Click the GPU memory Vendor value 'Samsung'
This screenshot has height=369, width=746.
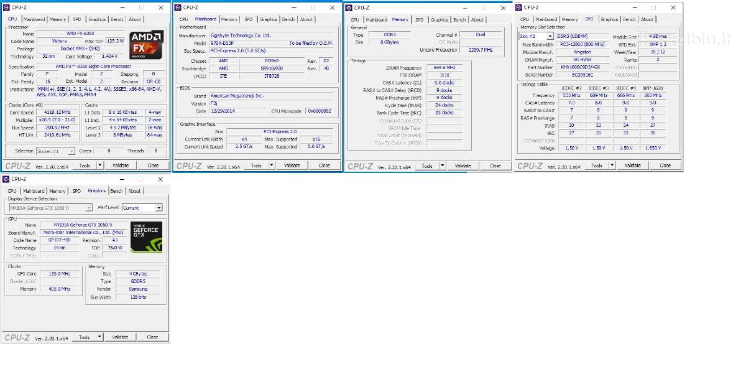pyautogui.click(x=138, y=289)
